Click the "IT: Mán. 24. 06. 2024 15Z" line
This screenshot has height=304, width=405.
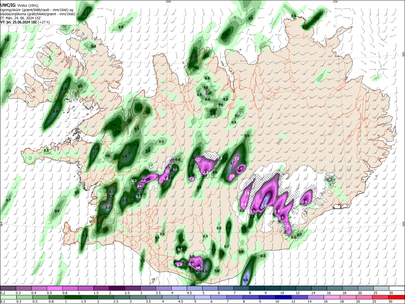coord(21,18)
